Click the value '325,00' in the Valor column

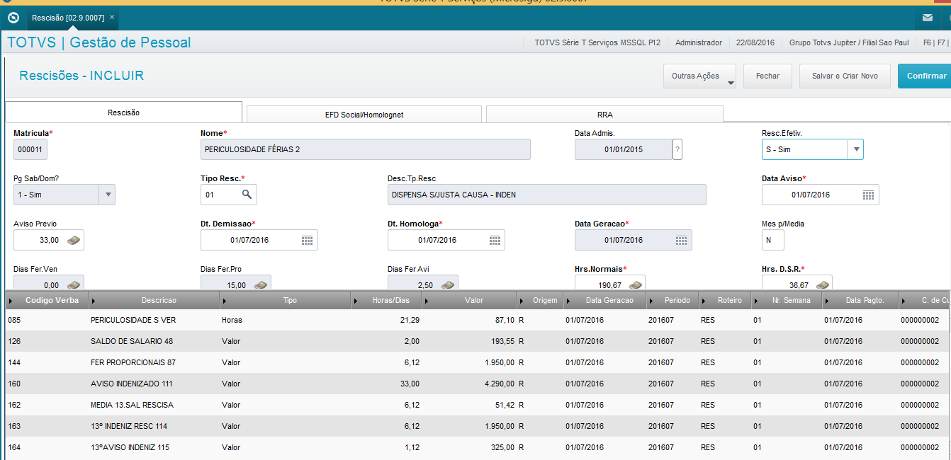coord(502,447)
